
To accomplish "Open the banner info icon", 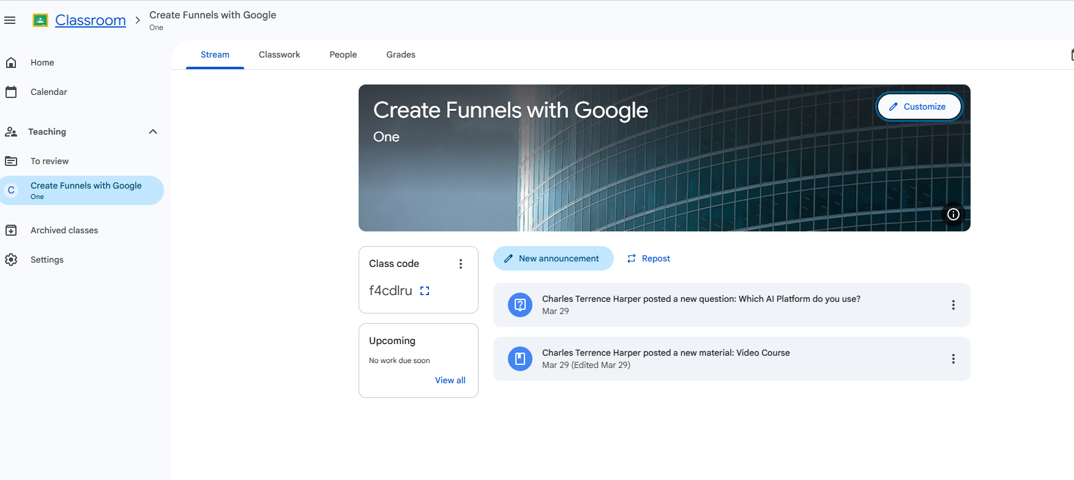I will click(953, 214).
